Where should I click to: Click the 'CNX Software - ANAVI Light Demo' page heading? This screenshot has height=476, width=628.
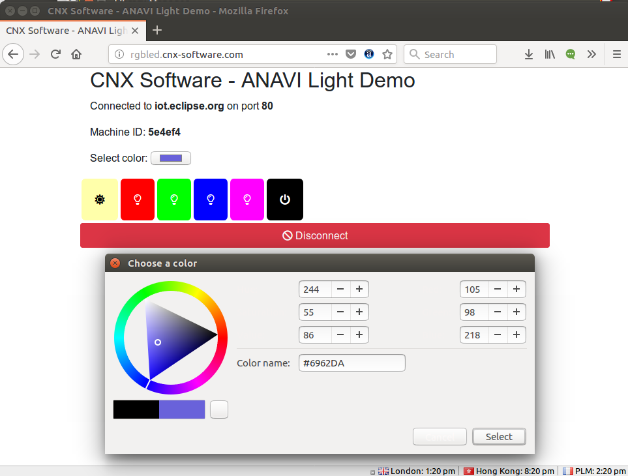point(252,80)
